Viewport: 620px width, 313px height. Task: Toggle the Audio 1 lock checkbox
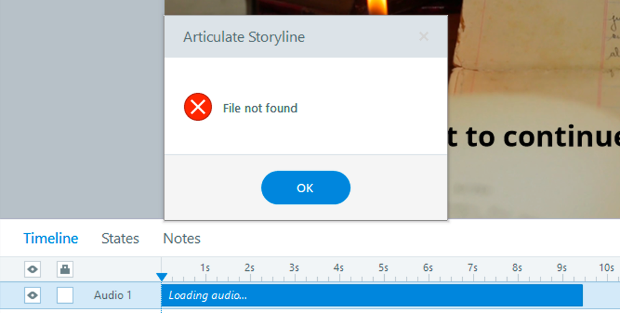[x=65, y=296]
